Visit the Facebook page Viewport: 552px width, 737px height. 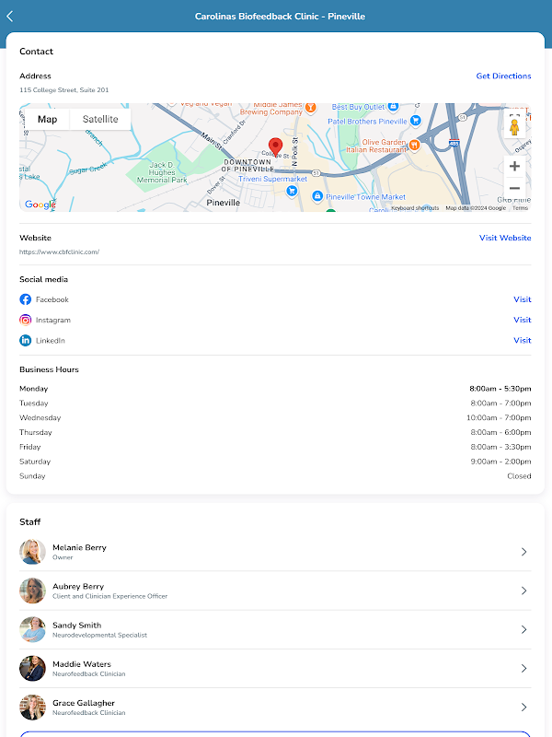coord(523,299)
